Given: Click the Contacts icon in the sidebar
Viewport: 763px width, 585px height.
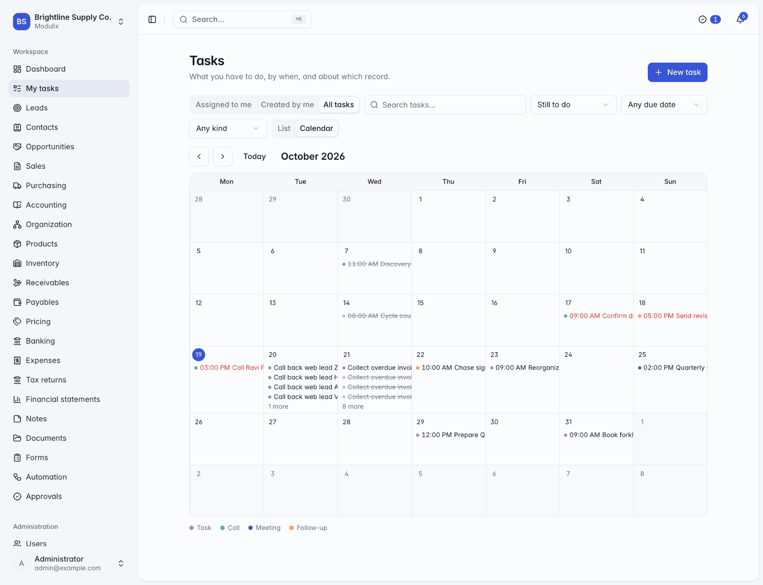Looking at the screenshot, I should [x=17, y=127].
